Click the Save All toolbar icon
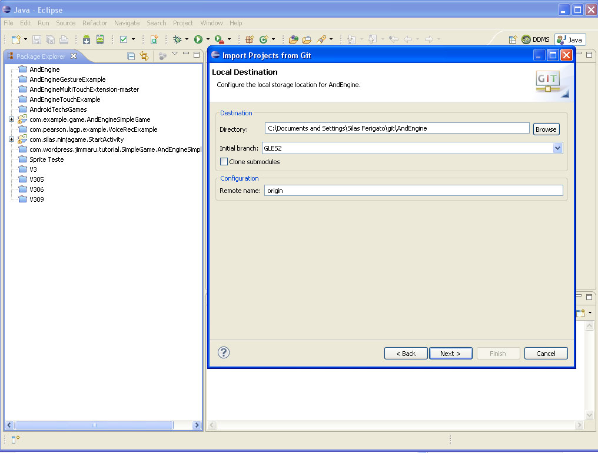The image size is (598, 453). [51, 39]
